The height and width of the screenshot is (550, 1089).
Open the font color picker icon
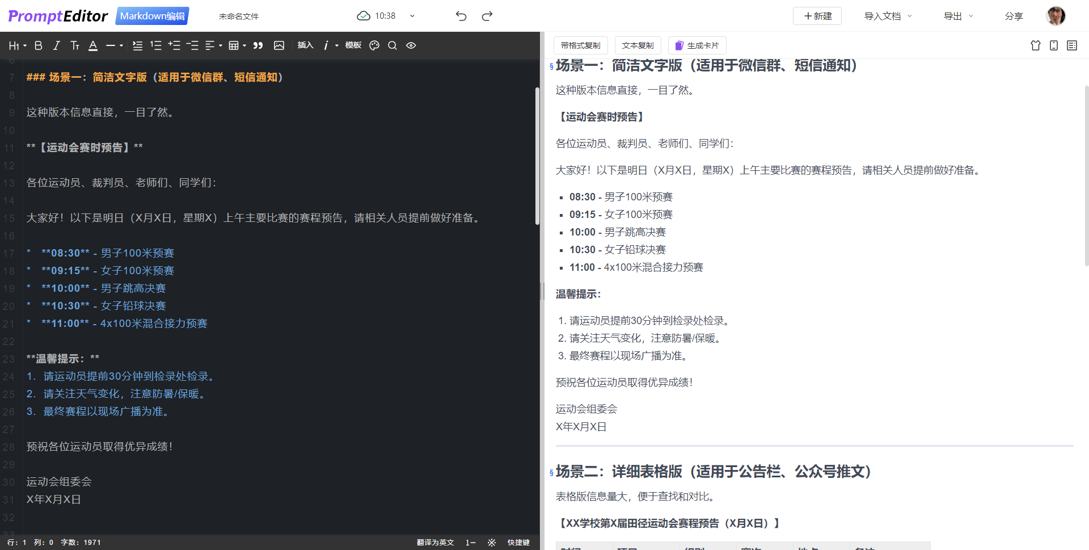tap(93, 45)
